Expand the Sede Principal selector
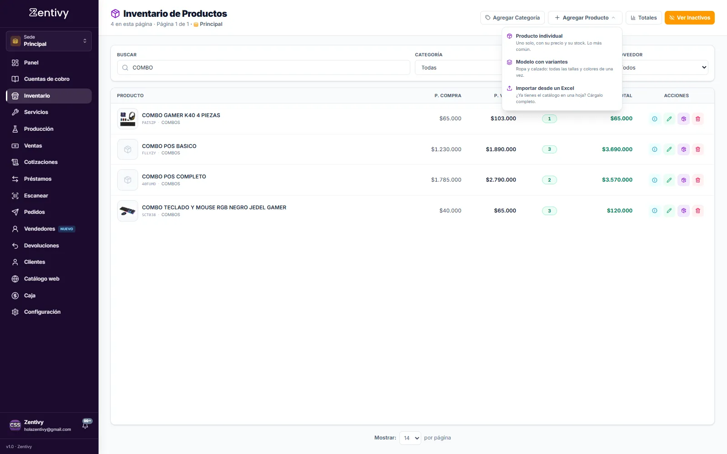Image resolution: width=727 pixels, height=454 pixels. click(x=49, y=41)
